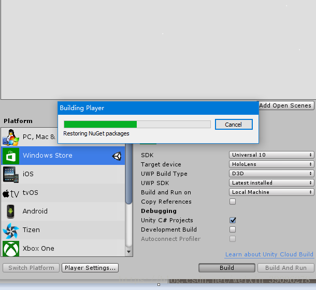The width and height of the screenshot is (316, 290).
Task: Click the Target device label
Action: point(161,164)
